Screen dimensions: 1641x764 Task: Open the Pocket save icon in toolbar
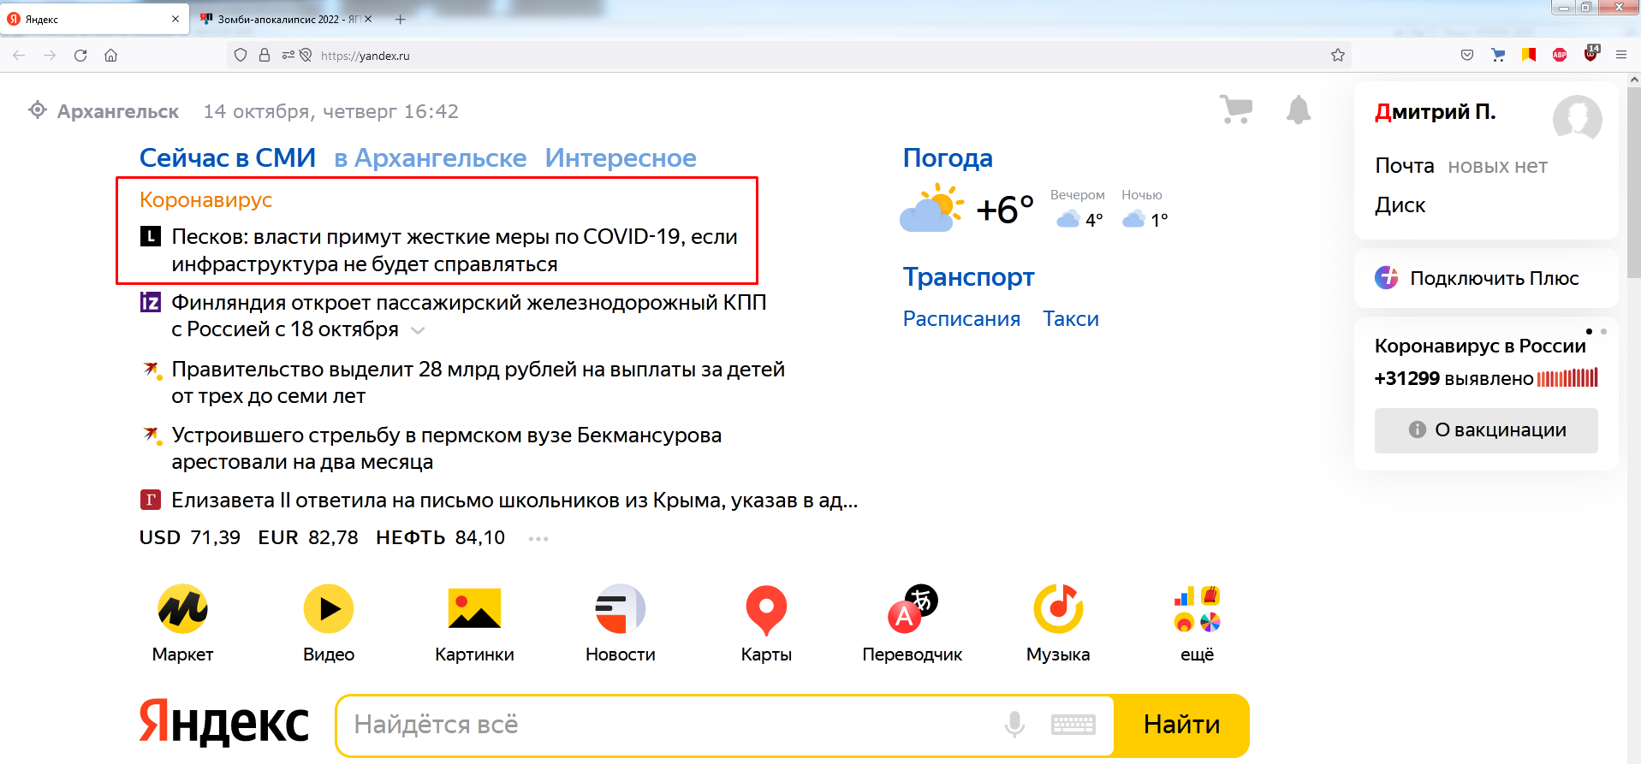pyautogui.click(x=1467, y=56)
